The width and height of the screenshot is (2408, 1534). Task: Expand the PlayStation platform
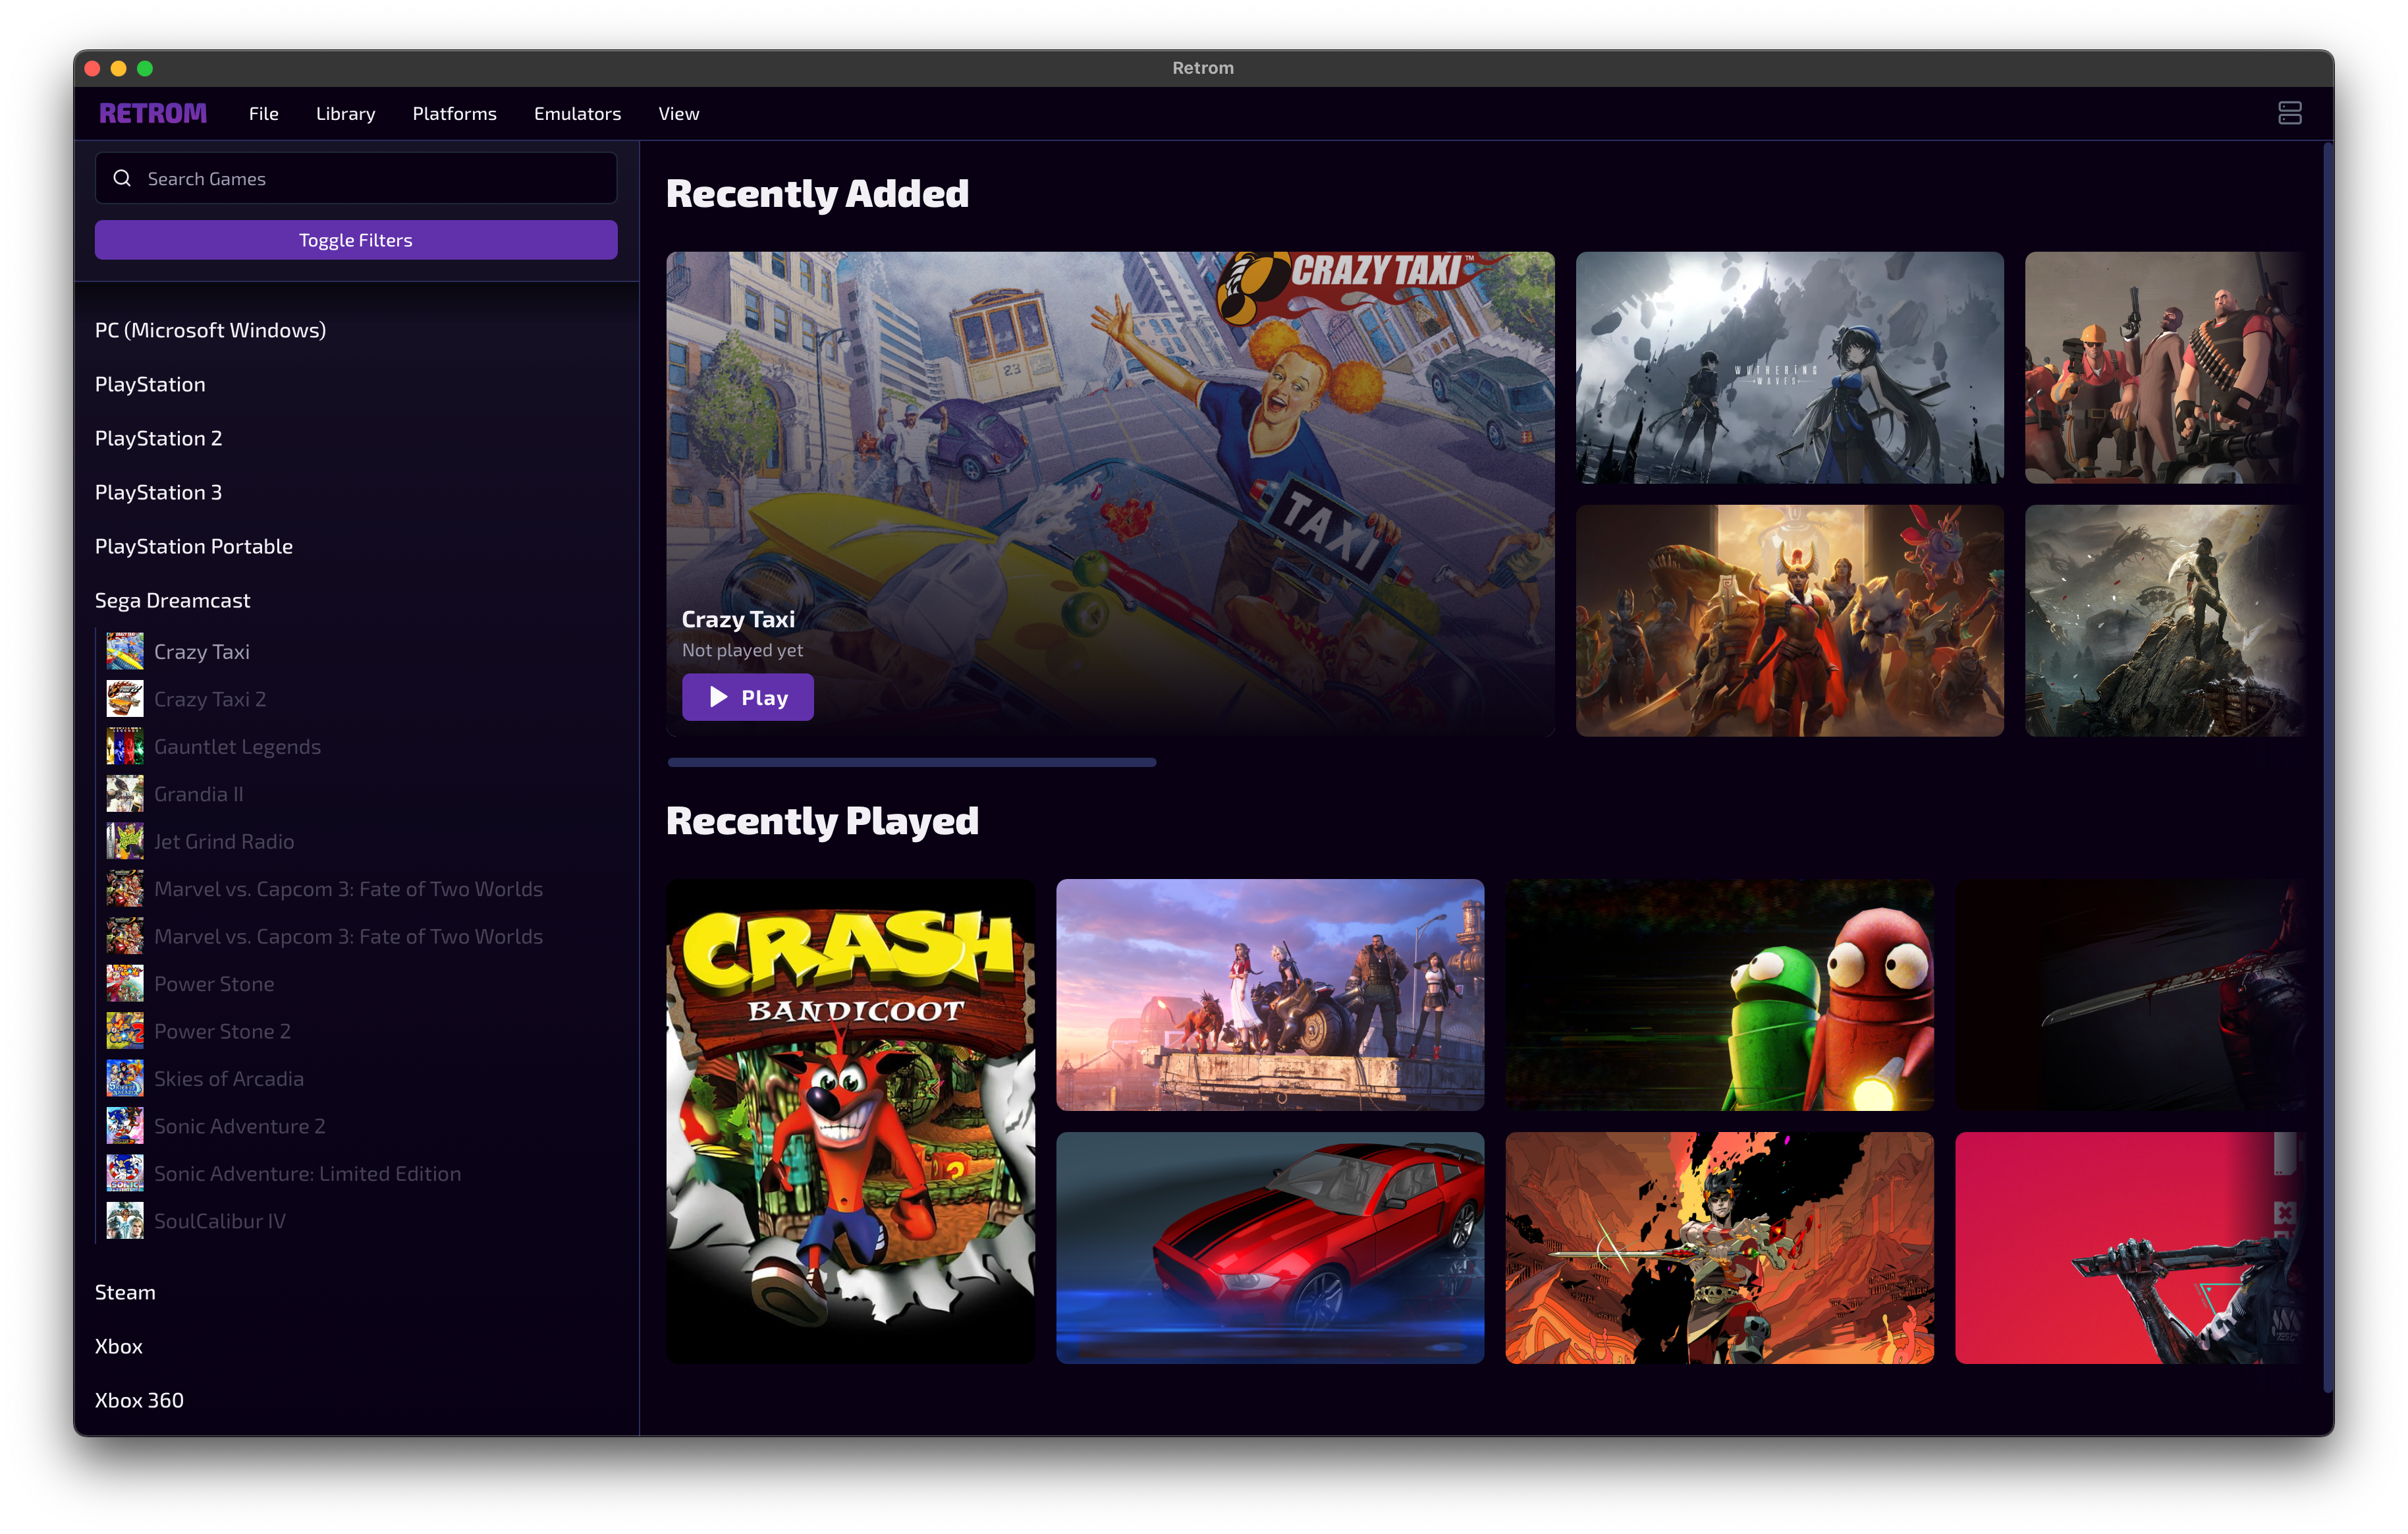coord(150,384)
